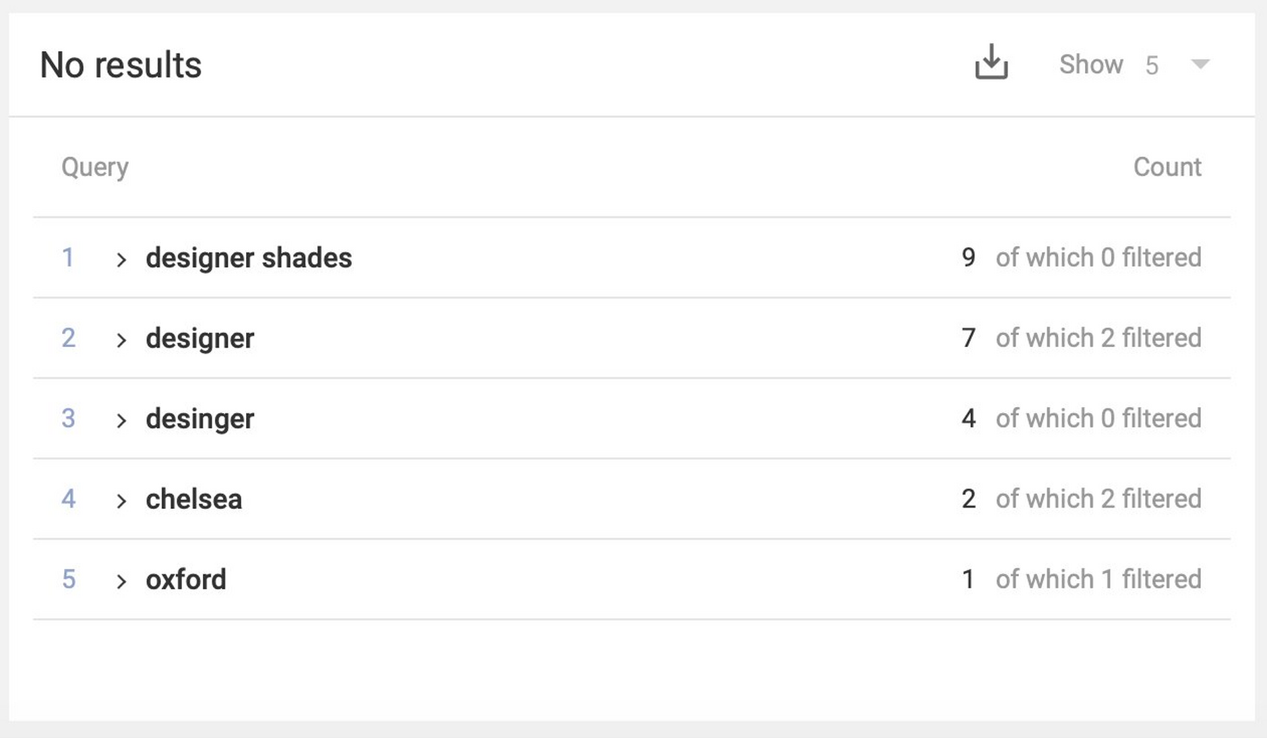
Task: Click the download results icon
Action: pos(991,63)
